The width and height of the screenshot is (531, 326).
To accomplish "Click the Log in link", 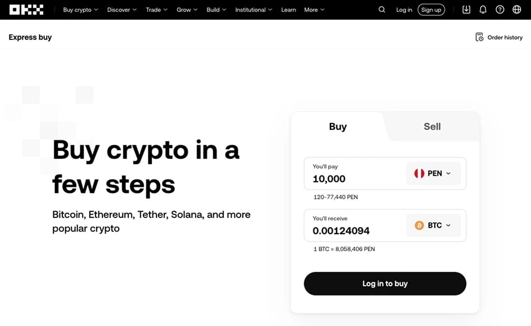I will coord(404,9).
